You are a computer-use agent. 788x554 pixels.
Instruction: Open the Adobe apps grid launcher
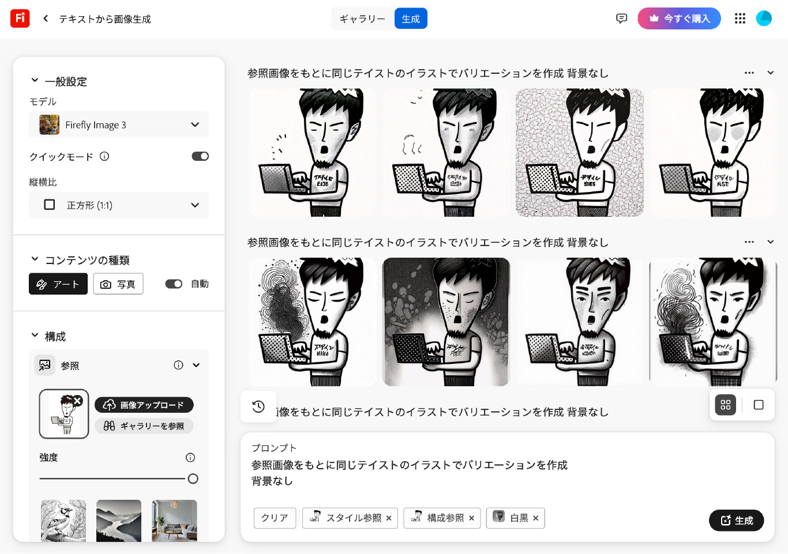[740, 18]
